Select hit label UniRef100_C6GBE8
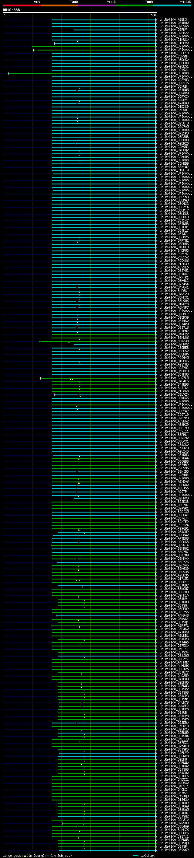This screenshot has height=858, width=194. [174, 348]
